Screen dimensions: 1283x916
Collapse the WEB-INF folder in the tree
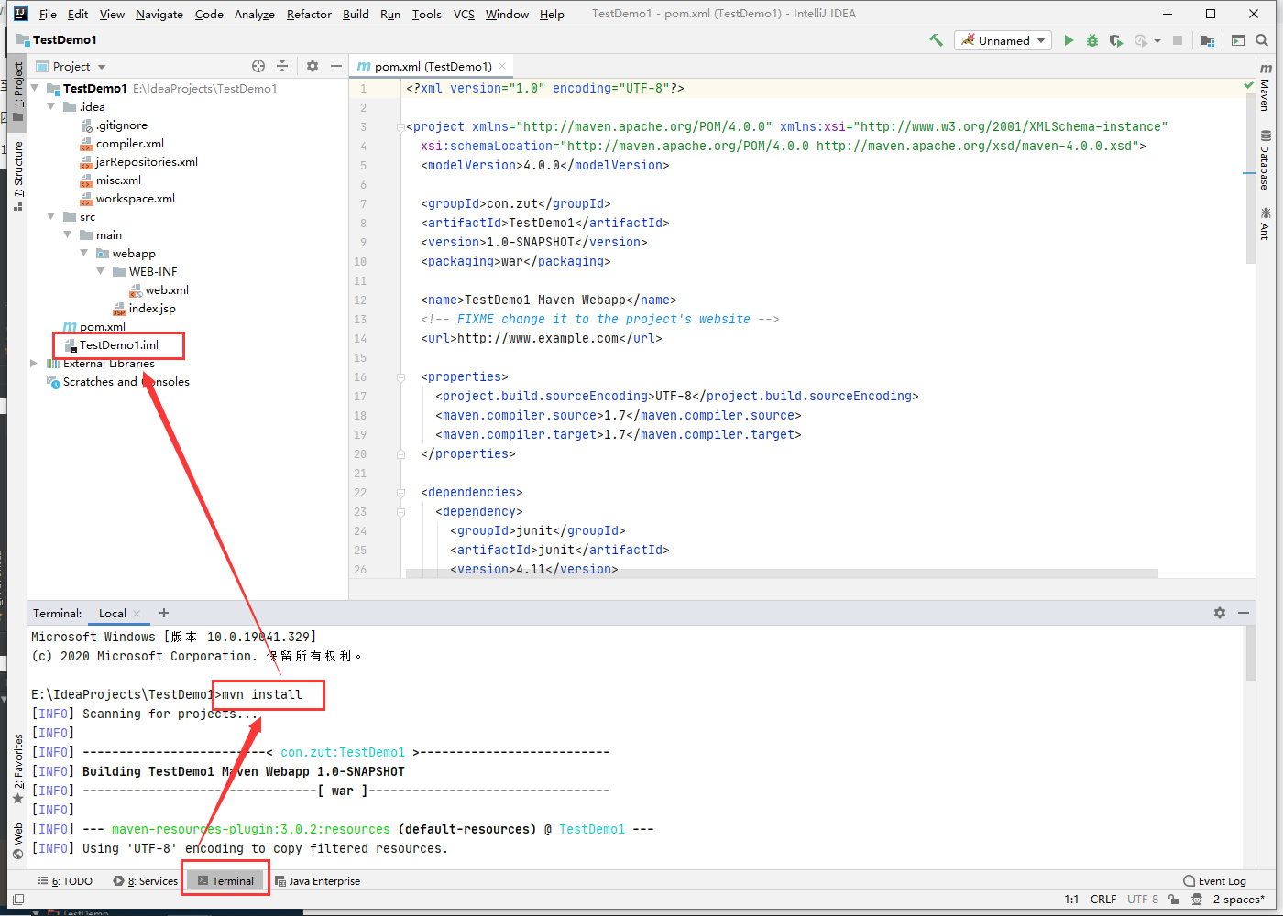click(x=101, y=271)
